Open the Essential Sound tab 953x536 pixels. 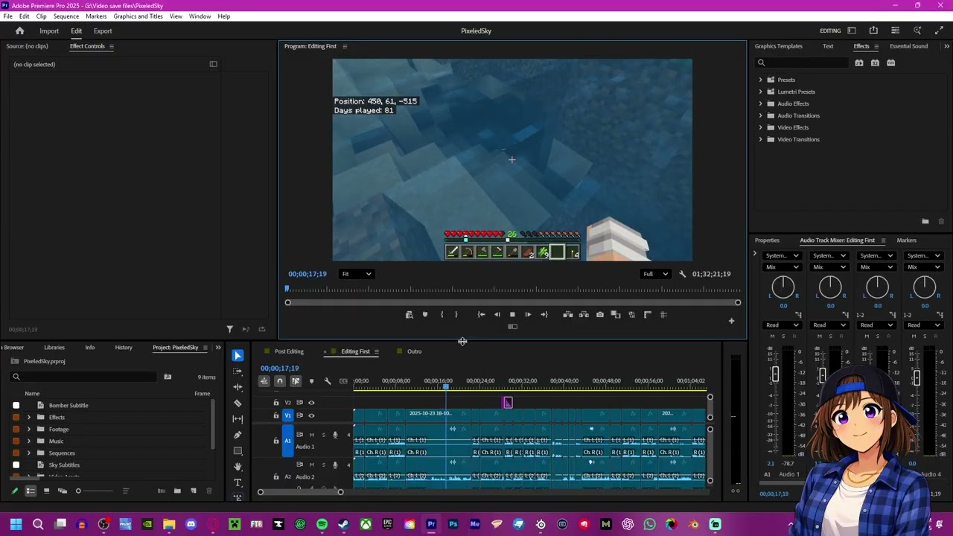point(908,46)
